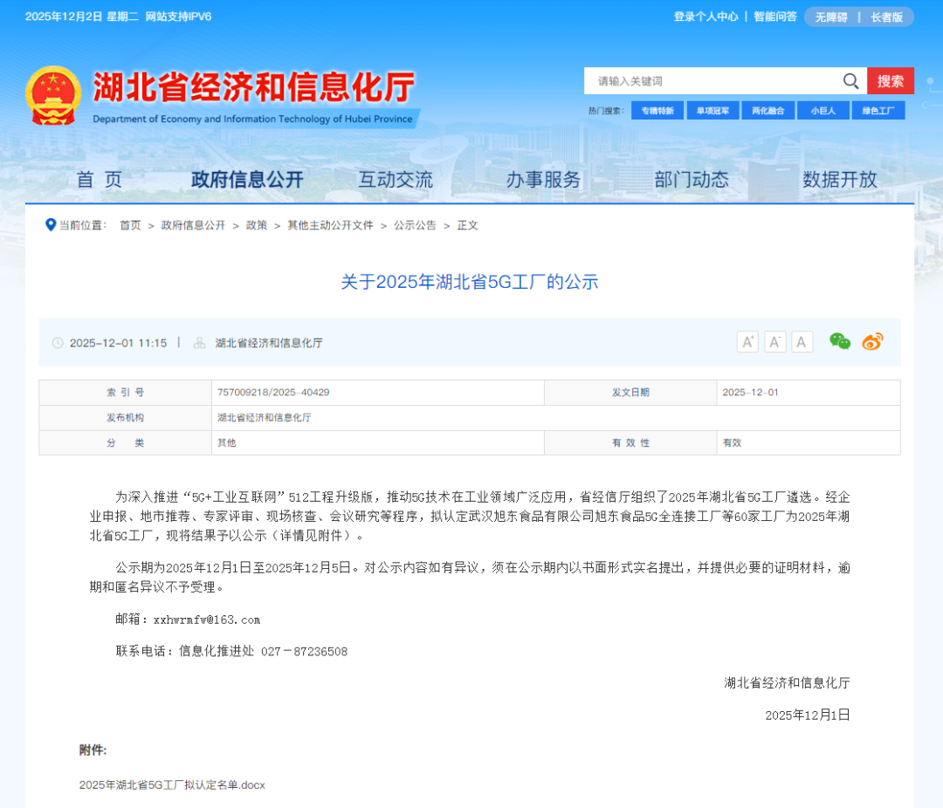Image resolution: width=943 pixels, height=808 pixels.
Task: Share the article via WeChat icon
Action: click(x=840, y=342)
